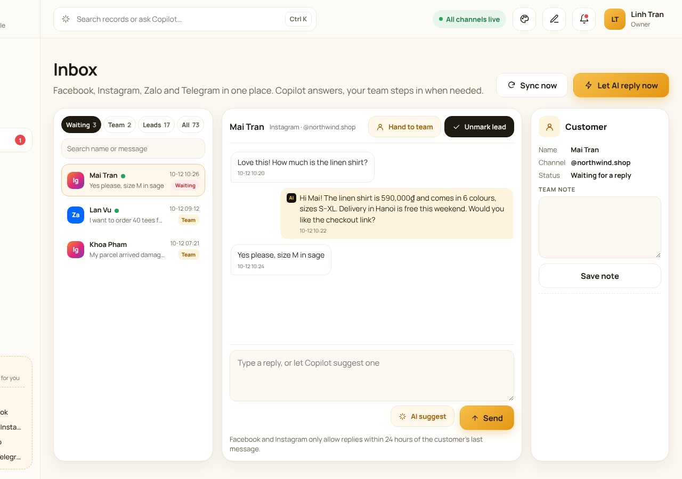Save the team note
This screenshot has width=682, height=479.
[600, 276]
